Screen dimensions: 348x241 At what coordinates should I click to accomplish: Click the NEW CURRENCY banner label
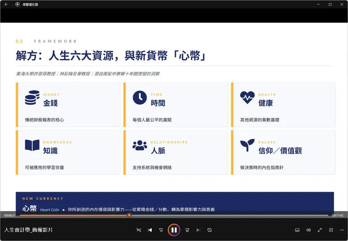(x=43, y=198)
